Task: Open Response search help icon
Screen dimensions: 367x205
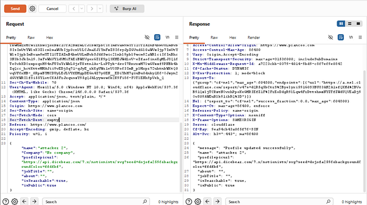Action: (189, 201)
